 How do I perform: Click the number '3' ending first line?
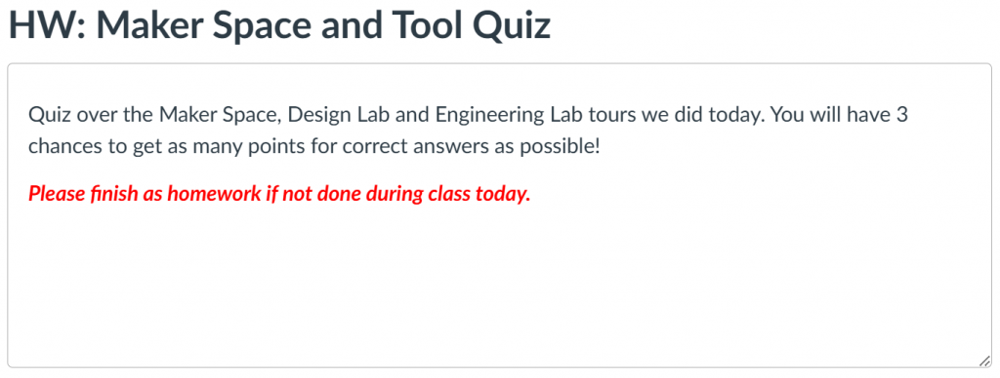(901, 115)
